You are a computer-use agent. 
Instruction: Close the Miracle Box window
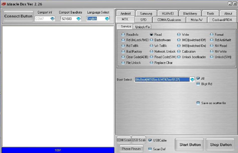pyautogui.click(x=235, y=4)
